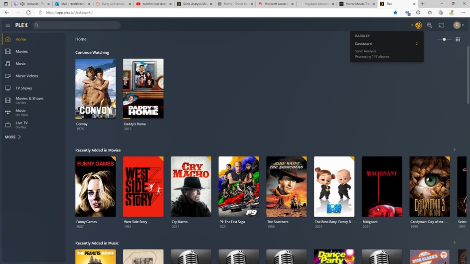
Task: Open the hamburger menu next to PLEX logo
Action: (x=8, y=25)
